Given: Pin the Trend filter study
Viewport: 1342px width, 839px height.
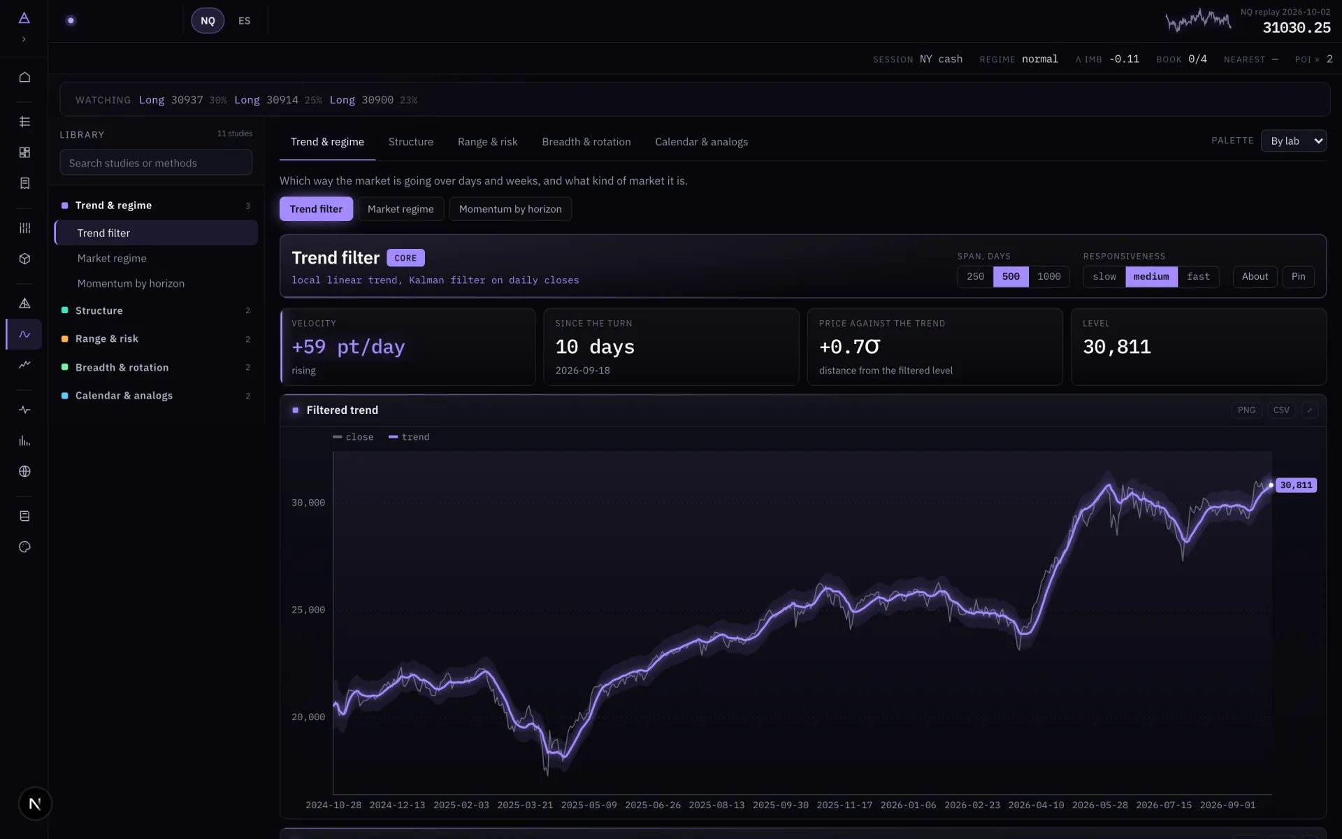Looking at the screenshot, I should [x=1298, y=277].
